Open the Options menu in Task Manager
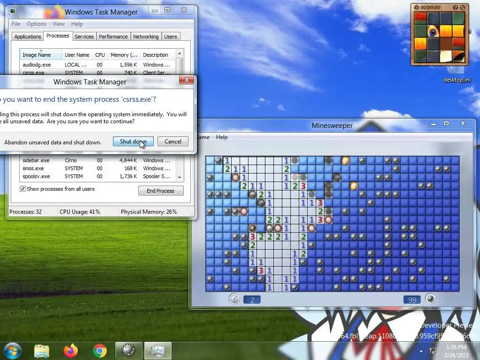Viewport: 480px width, 360px height. click(x=37, y=24)
